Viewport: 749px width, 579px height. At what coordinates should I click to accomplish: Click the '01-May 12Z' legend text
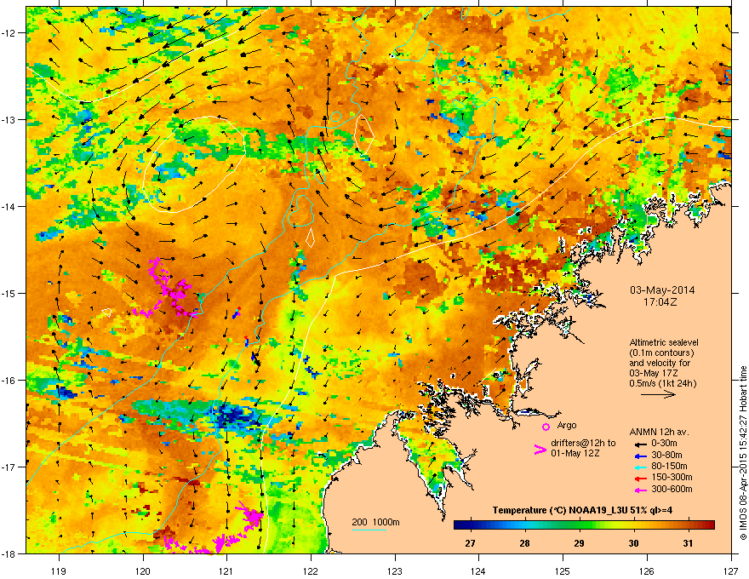click(x=575, y=453)
